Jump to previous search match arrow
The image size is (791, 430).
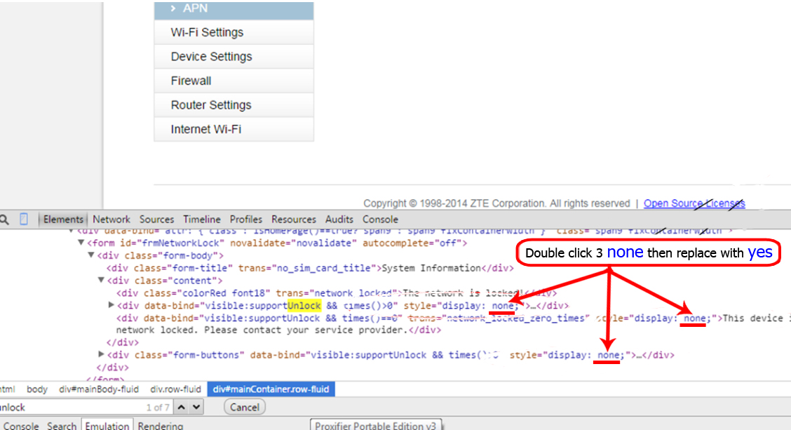182,408
